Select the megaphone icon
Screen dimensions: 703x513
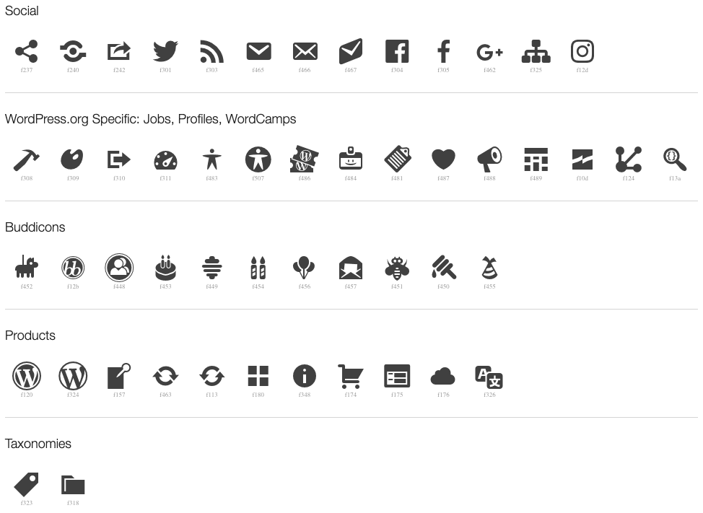(x=489, y=159)
